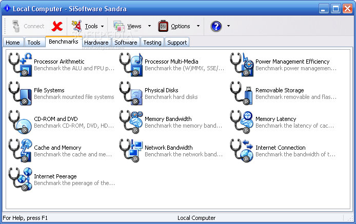Select the 'Processor Multi-Media' title text
Image resolution: width=356 pixels, height=224 pixels.
tap(171, 62)
